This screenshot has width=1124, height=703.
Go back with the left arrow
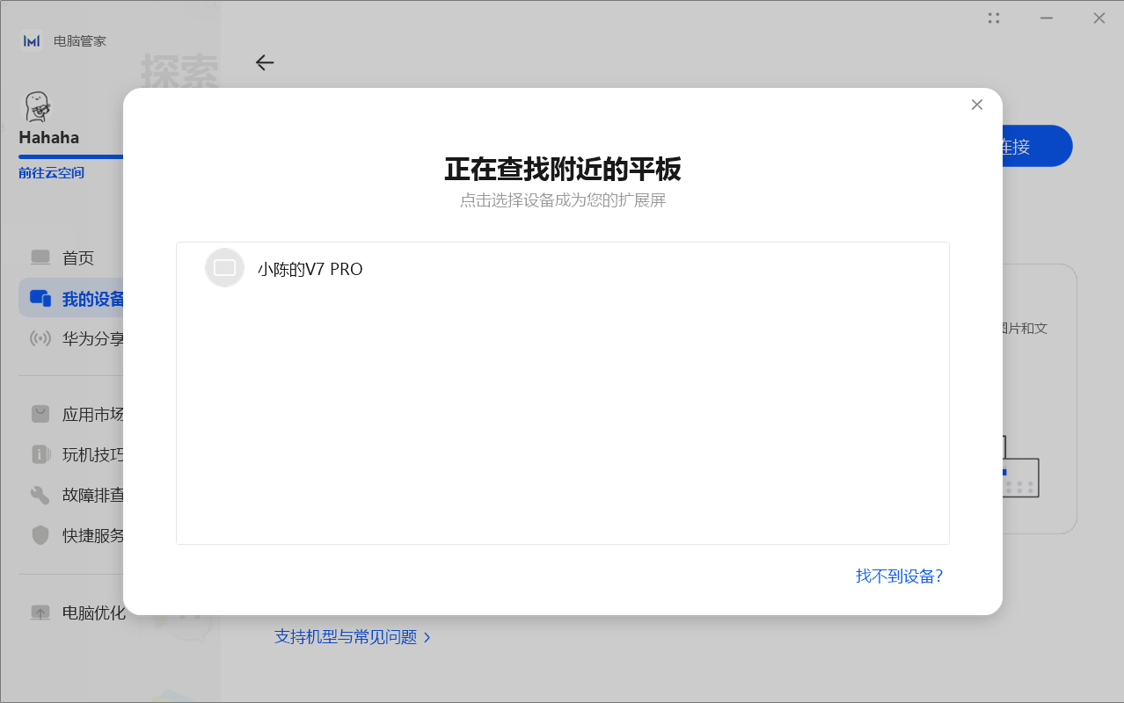[265, 62]
